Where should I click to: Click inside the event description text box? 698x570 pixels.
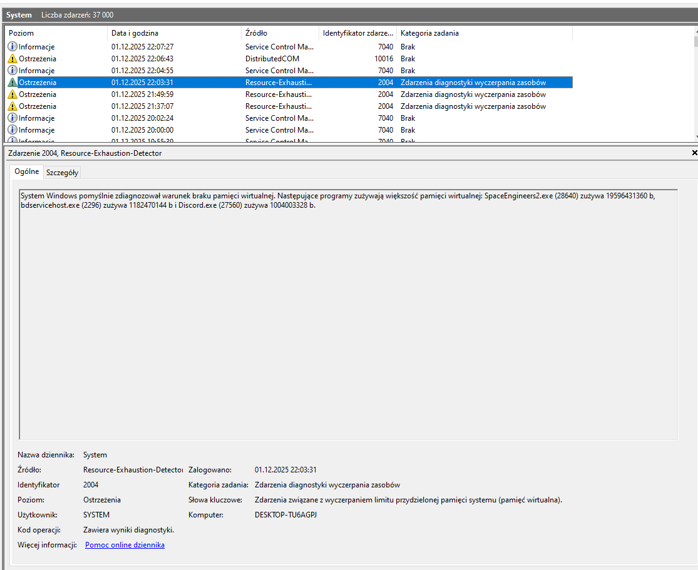[348, 313]
